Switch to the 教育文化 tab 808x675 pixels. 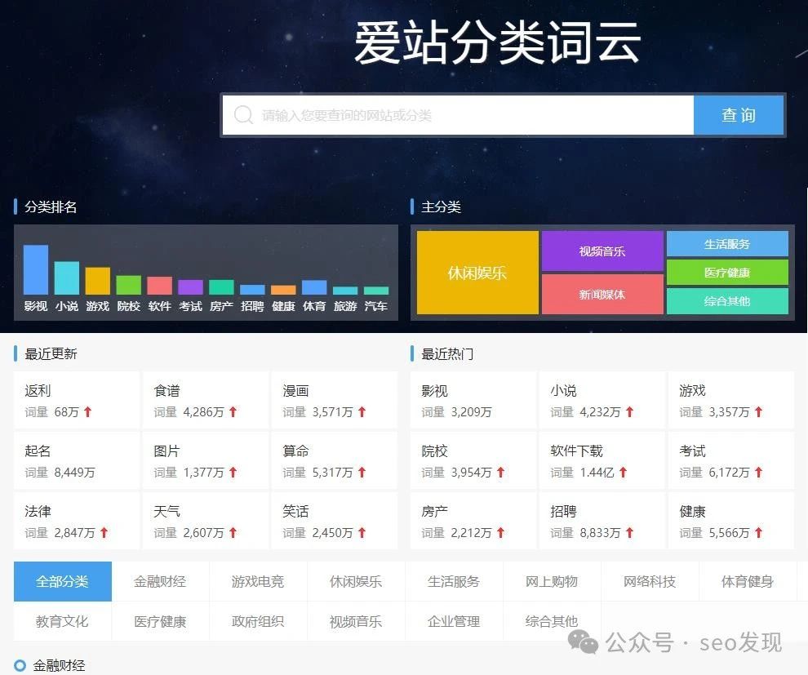pos(62,621)
